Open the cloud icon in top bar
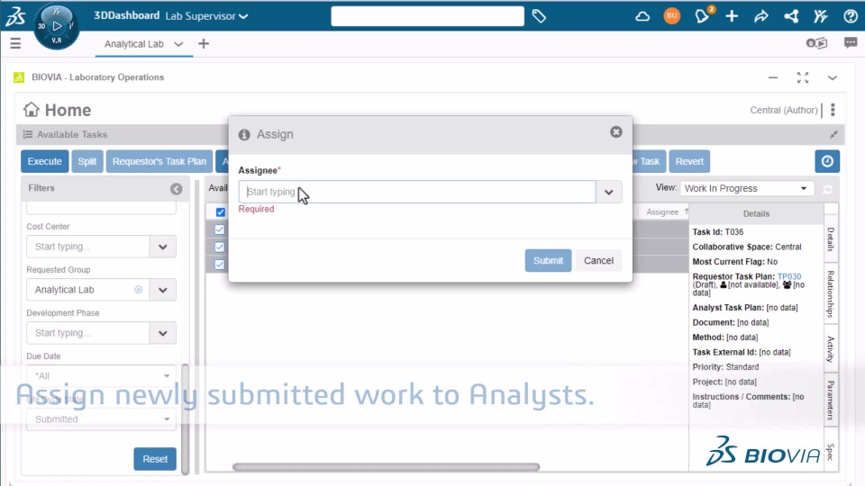The image size is (865, 486). point(642,16)
